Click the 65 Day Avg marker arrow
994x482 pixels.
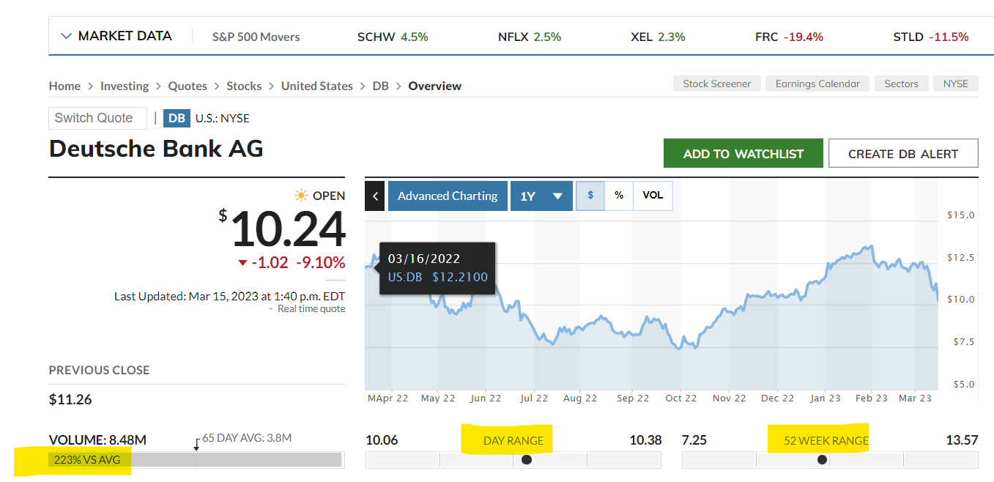pyautogui.click(x=196, y=444)
